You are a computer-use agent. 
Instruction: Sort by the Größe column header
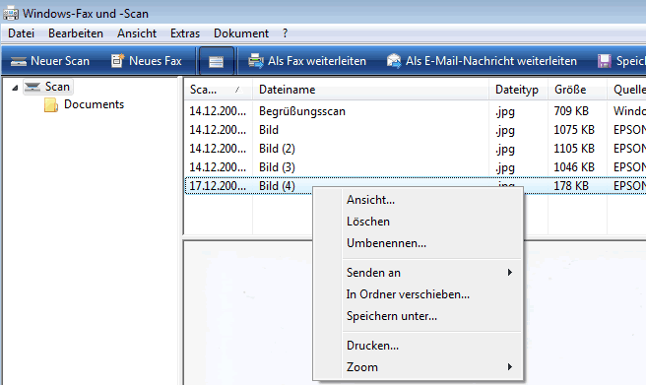[x=577, y=90]
